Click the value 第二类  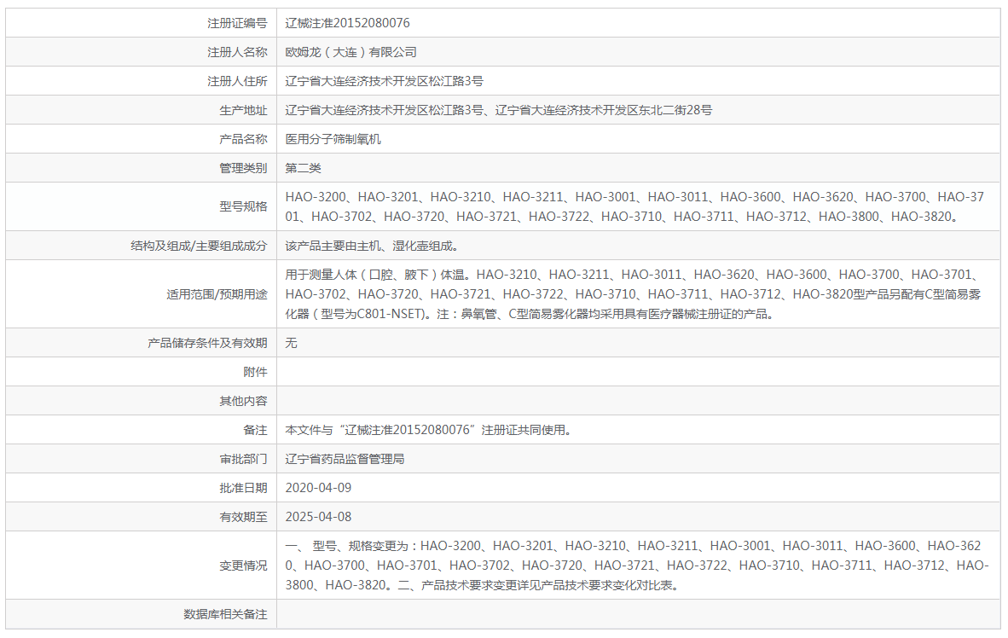(x=303, y=168)
